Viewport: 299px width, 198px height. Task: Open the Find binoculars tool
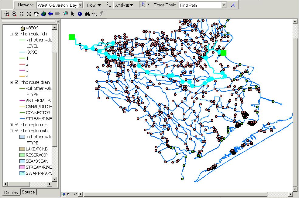tap(87, 14)
